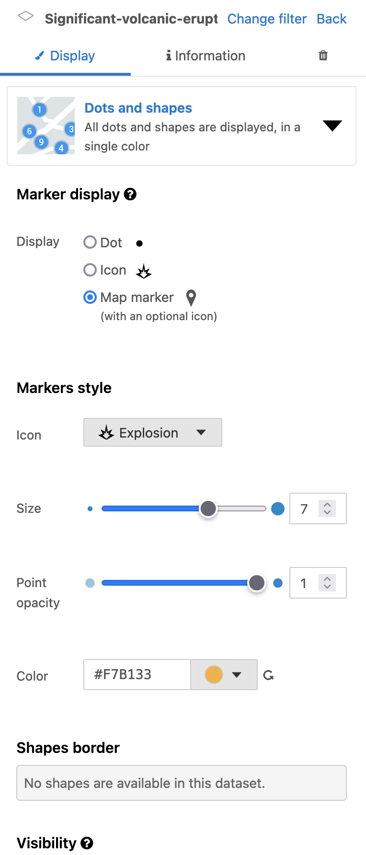Screen dimensions: 366x855
Task: Open the color picker swatch dropdown
Action: [224, 675]
